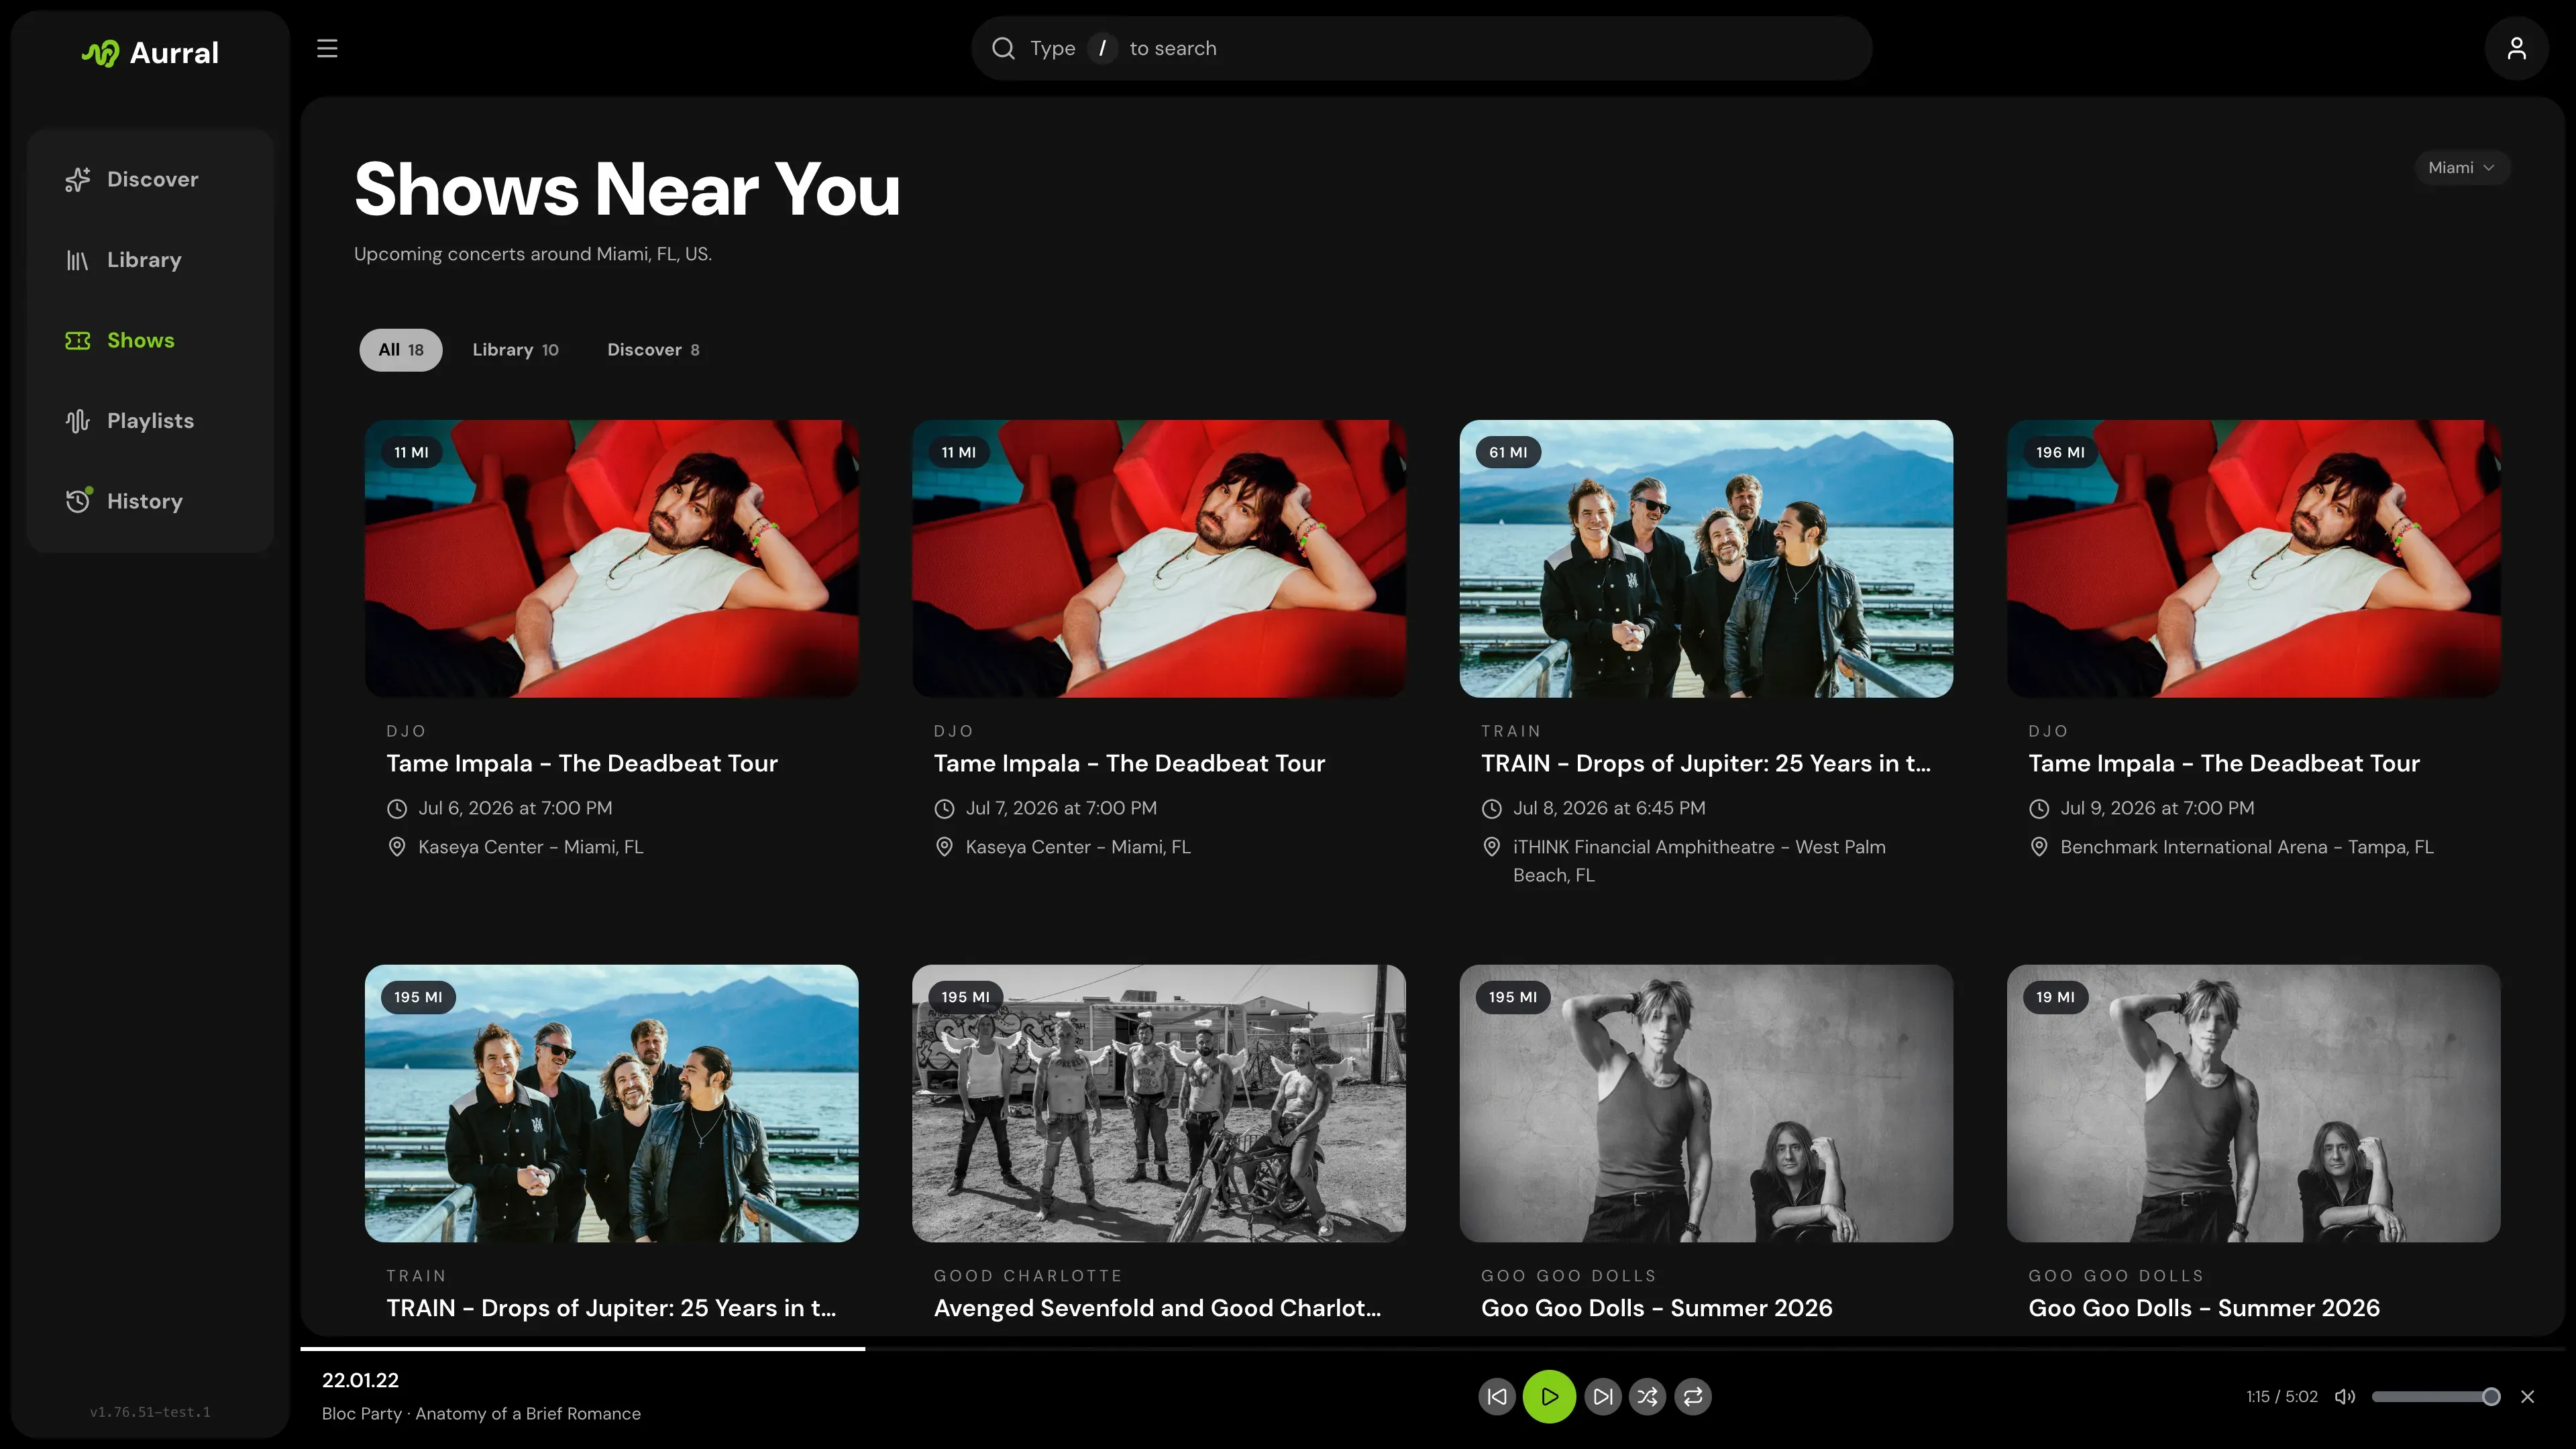
Task: Open the TRAIN show thumbnail at 195 MI
Action: coord(612,1104)
